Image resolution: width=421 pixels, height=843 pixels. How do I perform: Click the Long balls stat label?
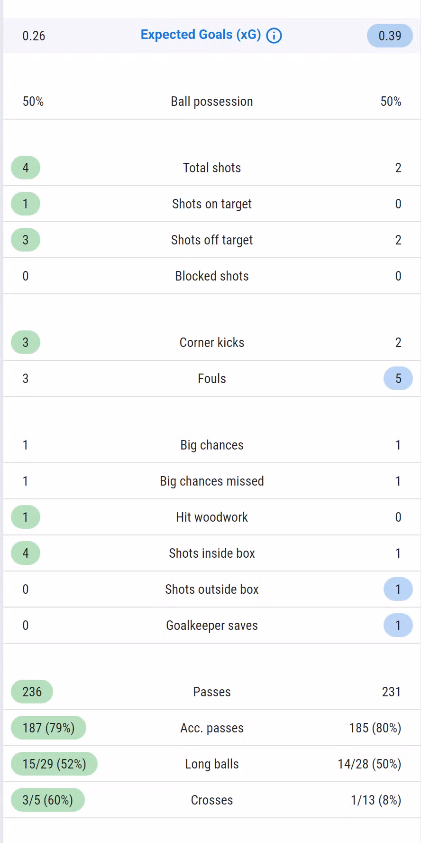point(211,764)
